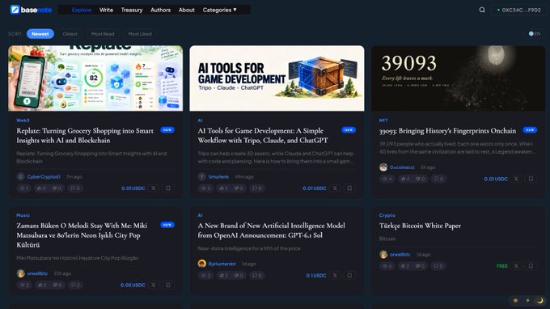Screen dimensions: 550x309
Task: Sort articles by Oldest
Action: pyautogui.click(x=70, y=34)
